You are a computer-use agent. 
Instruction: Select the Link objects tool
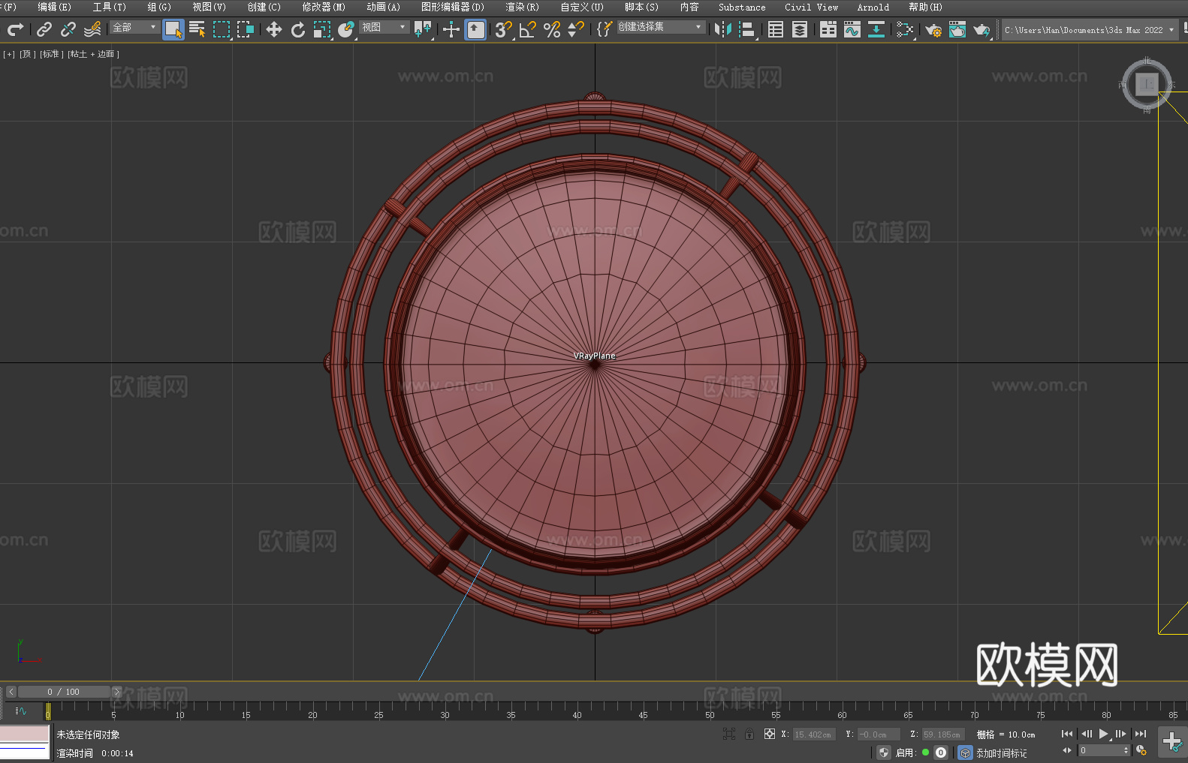tap(44, 29)
